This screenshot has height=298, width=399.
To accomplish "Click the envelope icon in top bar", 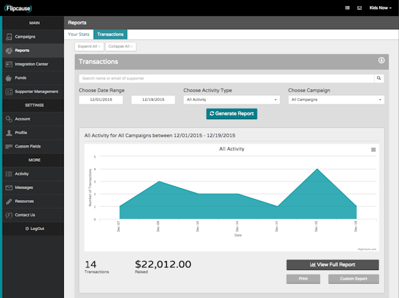I will [x=359, y=8].
